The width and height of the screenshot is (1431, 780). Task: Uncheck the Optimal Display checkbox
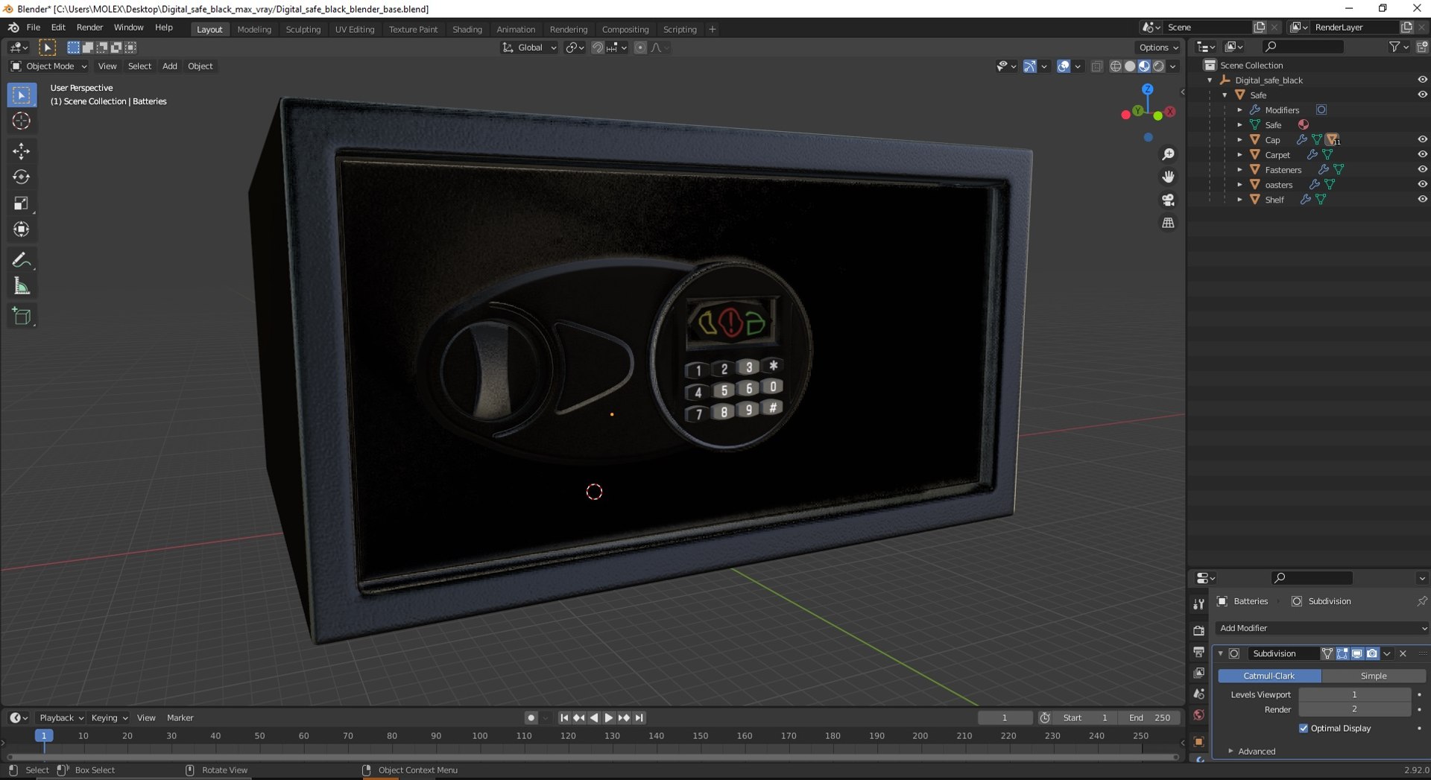1304,729
